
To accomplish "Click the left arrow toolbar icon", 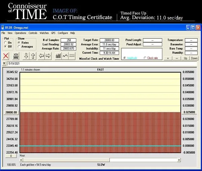I will 41,56.
